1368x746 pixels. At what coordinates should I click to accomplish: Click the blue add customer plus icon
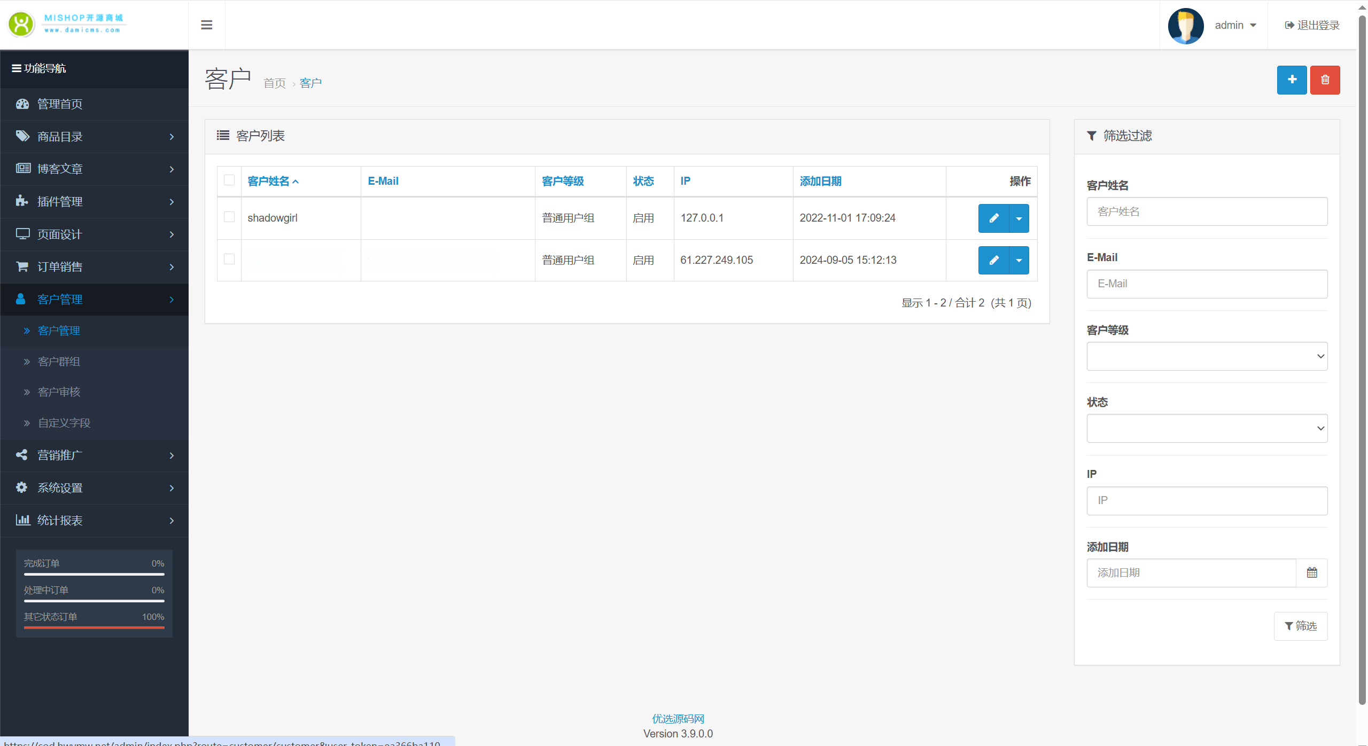tap(1292, 80)
